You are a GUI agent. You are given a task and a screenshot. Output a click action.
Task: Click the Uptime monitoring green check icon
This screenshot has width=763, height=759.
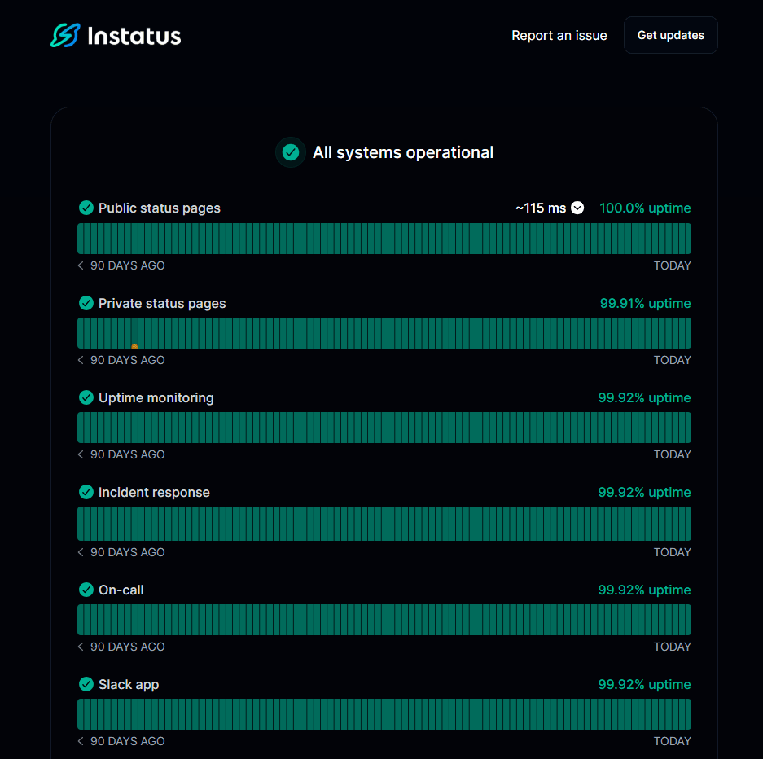pos(86,397)
